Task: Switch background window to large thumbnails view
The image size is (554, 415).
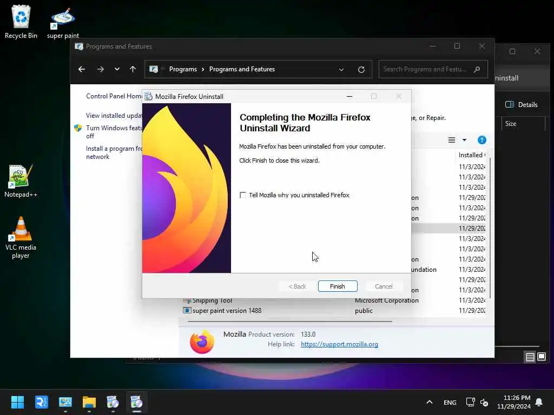Action: (542, 357)
